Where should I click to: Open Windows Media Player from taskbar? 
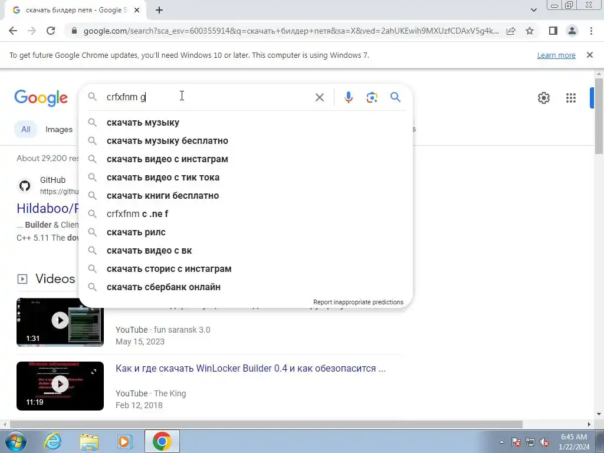pyautogui.click(x=125, y=441)
